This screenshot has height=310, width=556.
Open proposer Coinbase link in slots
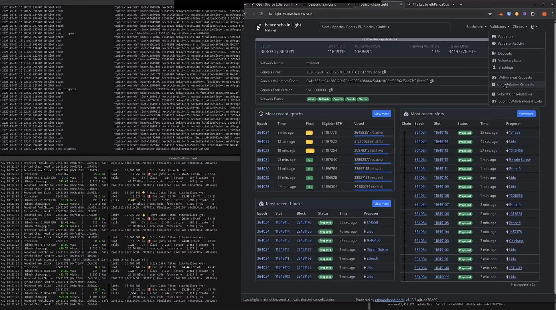[516, 241]
